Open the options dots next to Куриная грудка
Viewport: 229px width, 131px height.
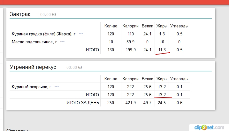pyautogui.click(x=81, y=33)
